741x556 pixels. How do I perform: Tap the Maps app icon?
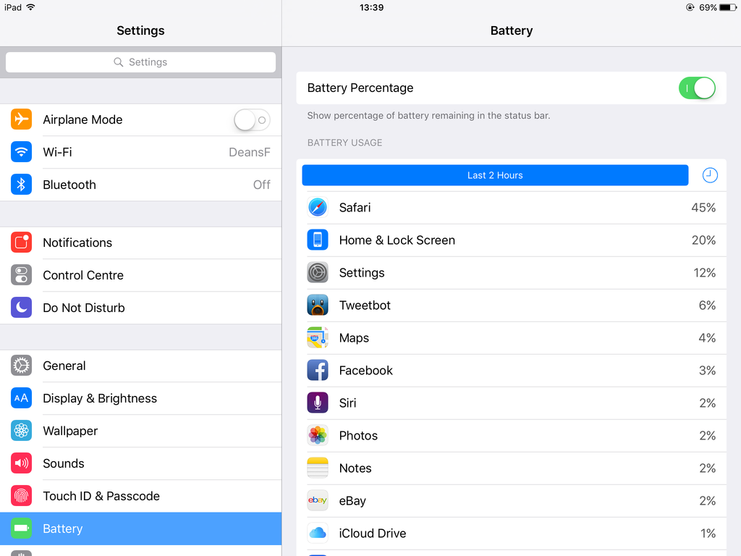coord(318,338)
